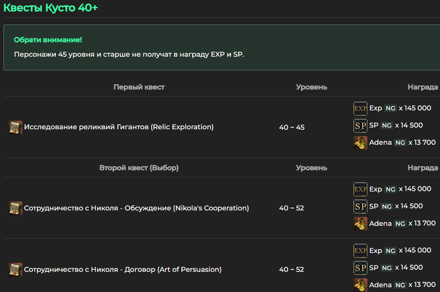This screenshot has height=292, width=440.
Task: Click the Nikola's Cooperation quest scroll icon
Action: [x=15, y=208]
